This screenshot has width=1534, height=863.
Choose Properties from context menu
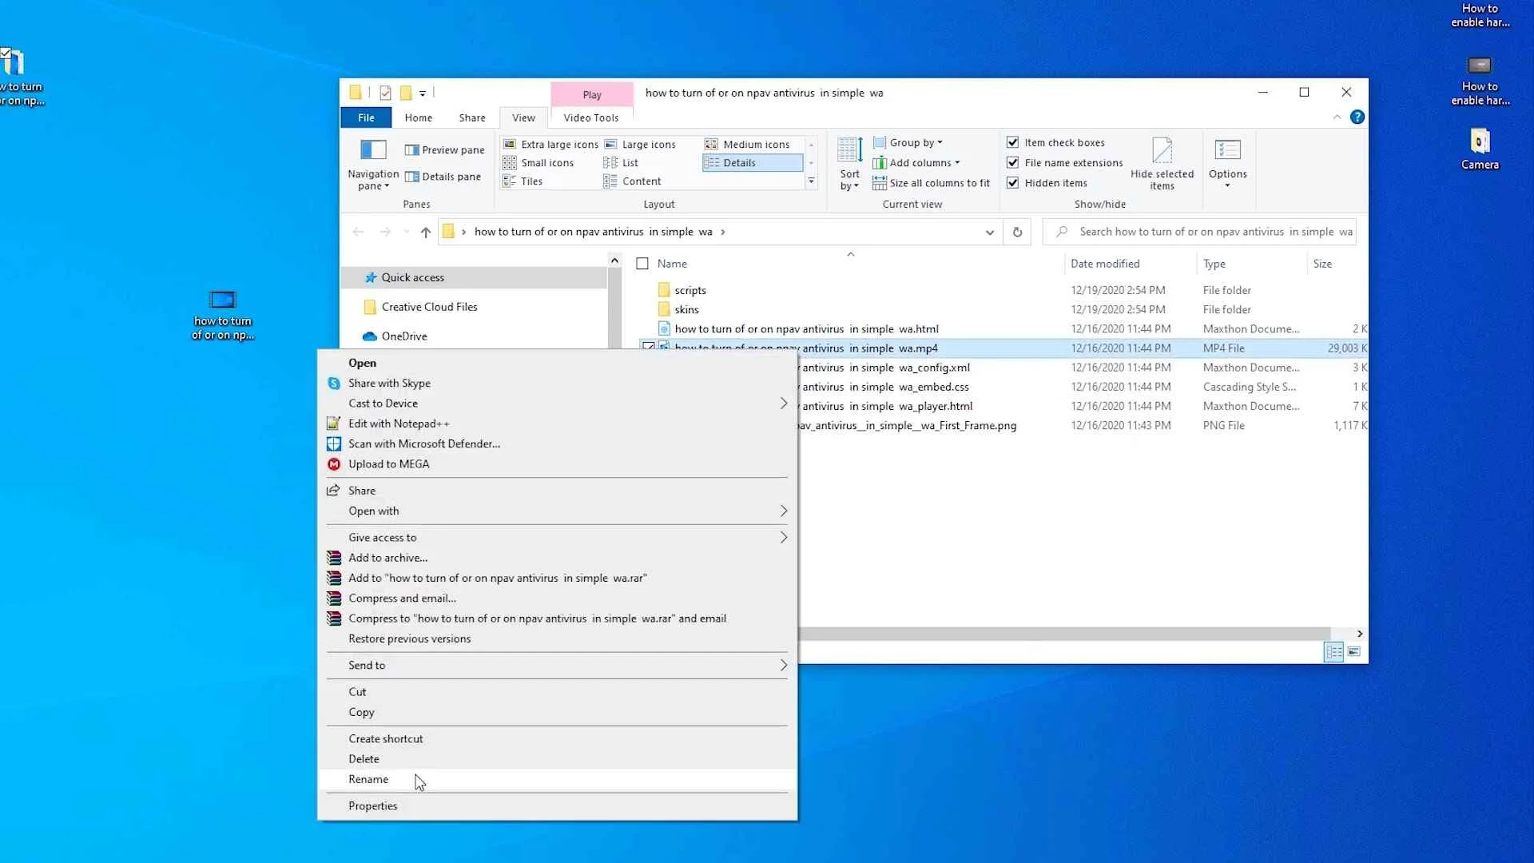pos(557,806)
